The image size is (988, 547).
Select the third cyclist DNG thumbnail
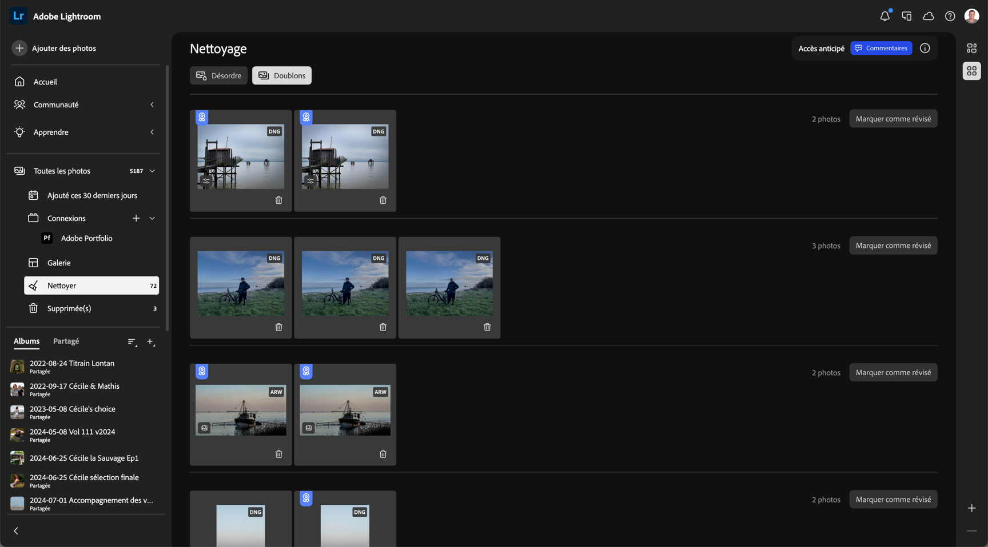(x=449, y=283)
